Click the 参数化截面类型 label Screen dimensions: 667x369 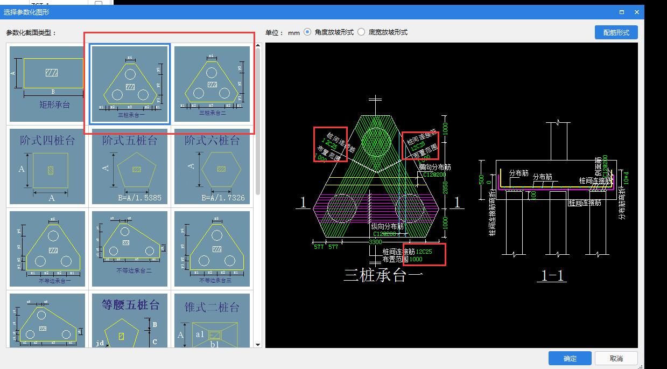pyautogui.click(x=31, y=32)
